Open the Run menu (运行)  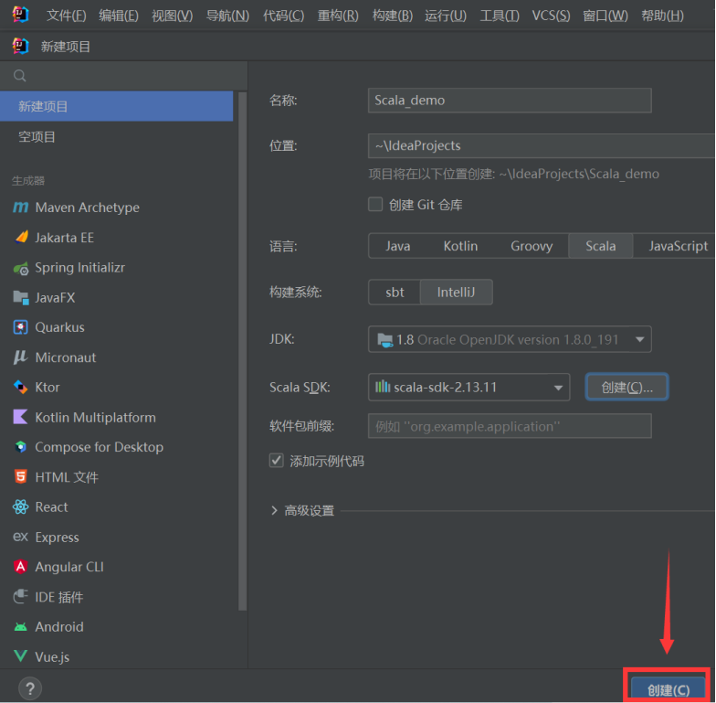446,16
